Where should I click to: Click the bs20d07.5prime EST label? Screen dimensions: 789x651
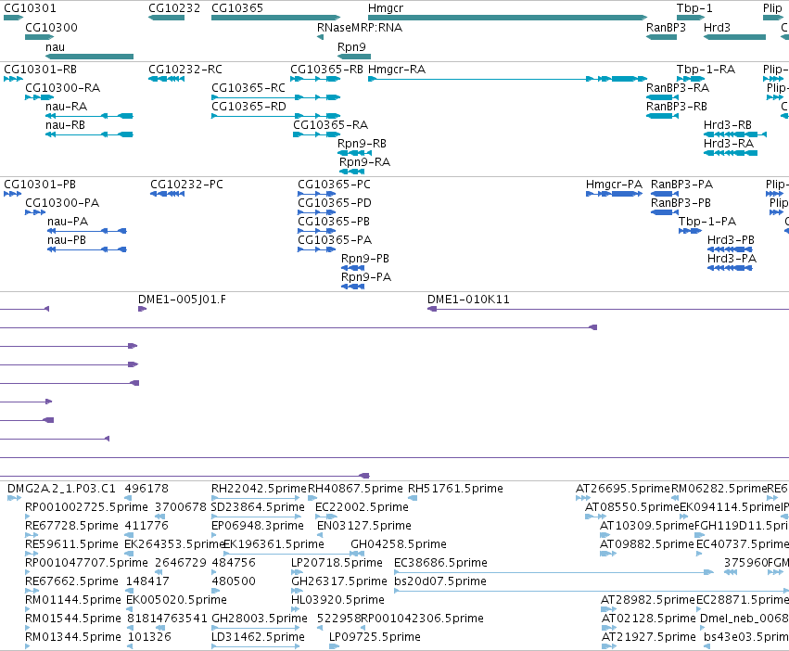tap(439, 581)
